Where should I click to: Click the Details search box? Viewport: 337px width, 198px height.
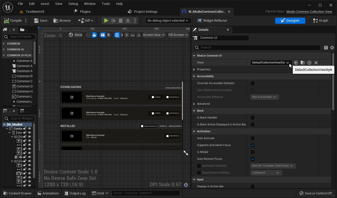point(257,47)
